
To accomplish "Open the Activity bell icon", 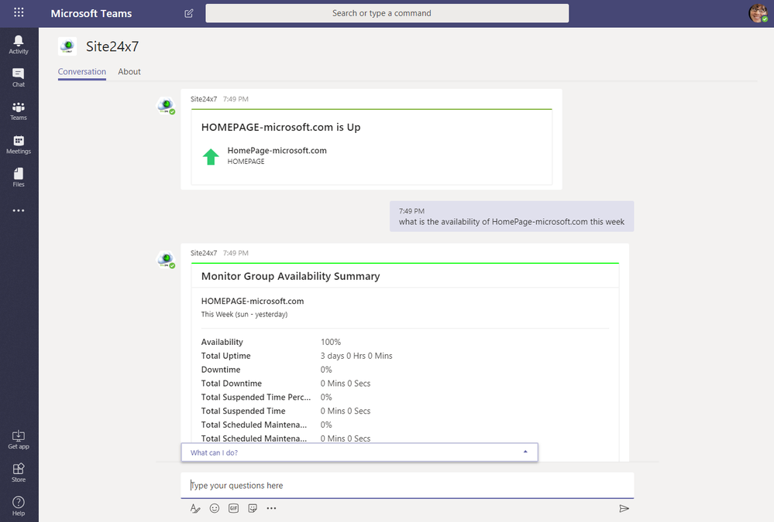I will pyautogui.click(x=19, y=44).
